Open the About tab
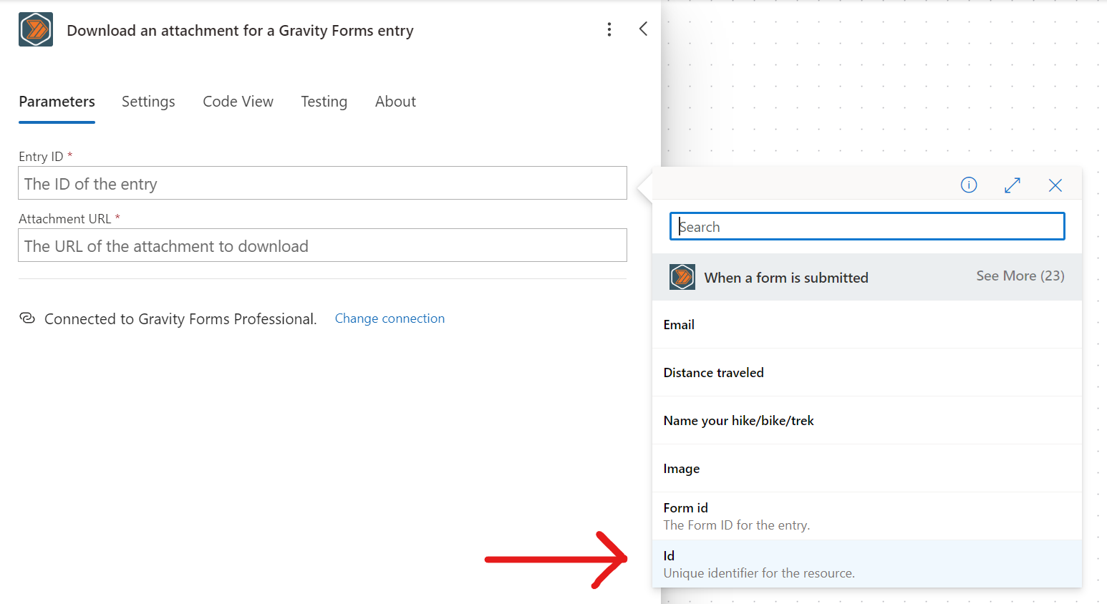Image resolution: width=1107 pixels, height=604 pixels. (395, 102)
